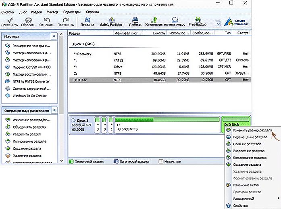Open the Справка menu
Viewport: 281px width, 209px height.
click(92, 12)
